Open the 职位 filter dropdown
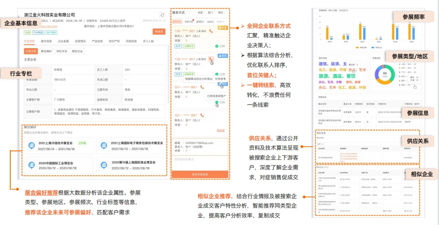The width and height of the screenshot is (439, 225). (221, 13)
